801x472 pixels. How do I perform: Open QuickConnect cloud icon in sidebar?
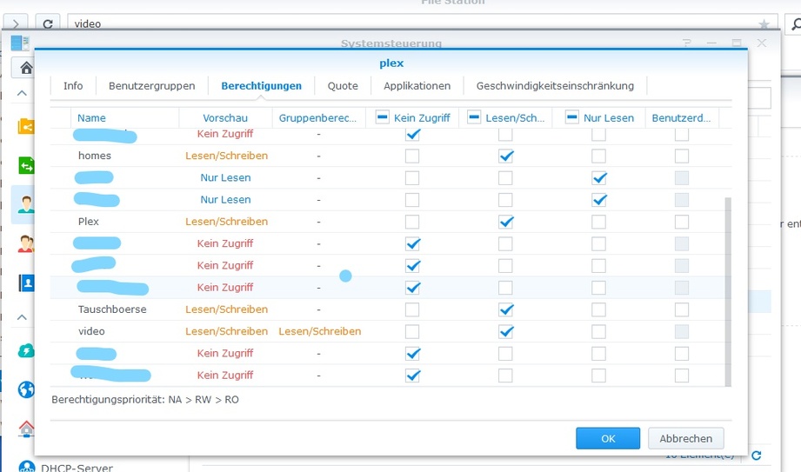[x=26, y=350]
